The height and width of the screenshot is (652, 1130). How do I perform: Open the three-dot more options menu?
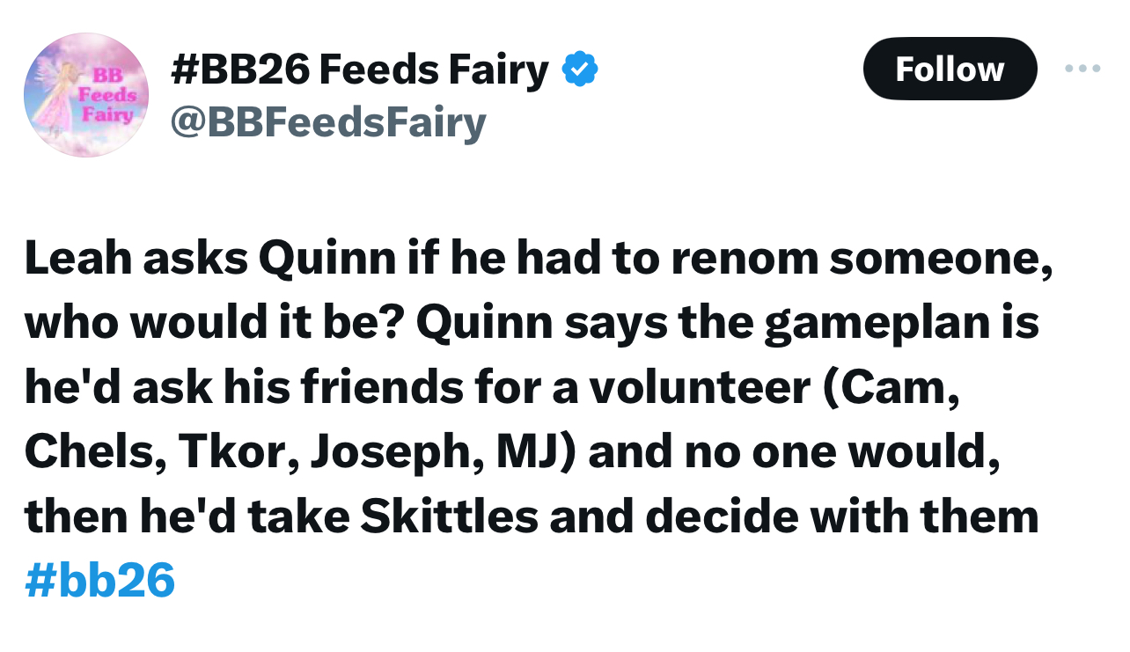coord(1082,69)
